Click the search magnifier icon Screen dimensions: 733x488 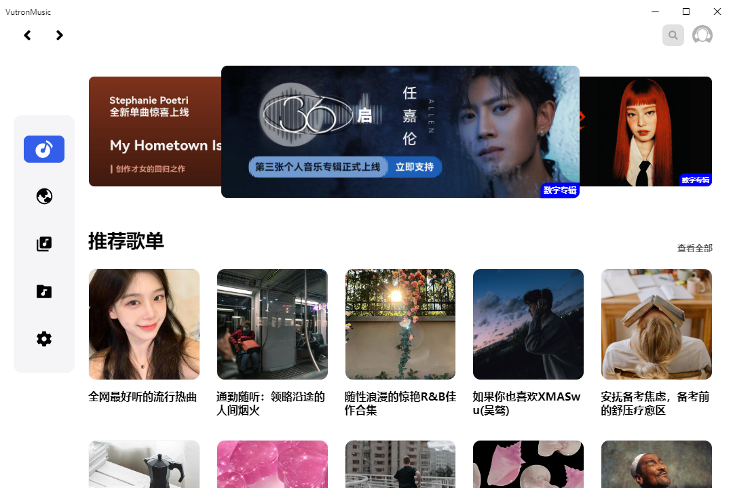[673, 35]
